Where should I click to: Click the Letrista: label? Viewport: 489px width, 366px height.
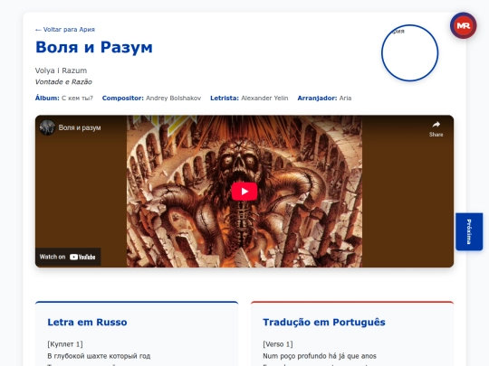click(225, 98)
